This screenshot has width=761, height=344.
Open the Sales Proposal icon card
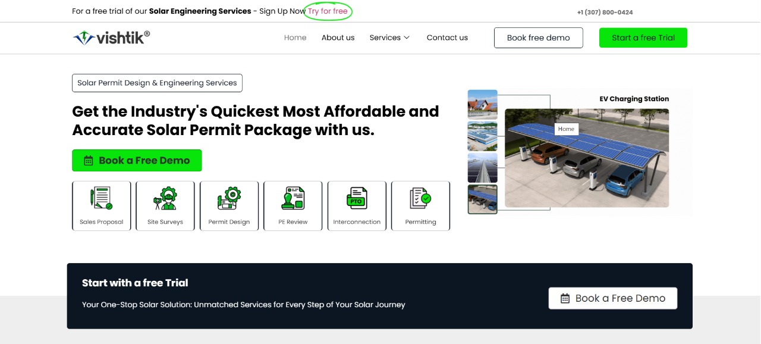[x=102, y=206]
